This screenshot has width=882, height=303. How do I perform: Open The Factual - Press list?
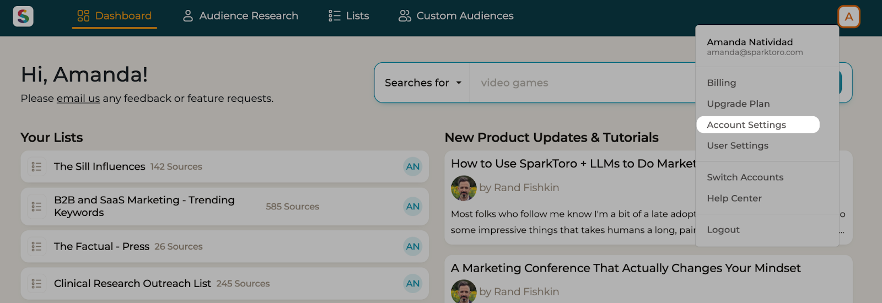(101, 246)
